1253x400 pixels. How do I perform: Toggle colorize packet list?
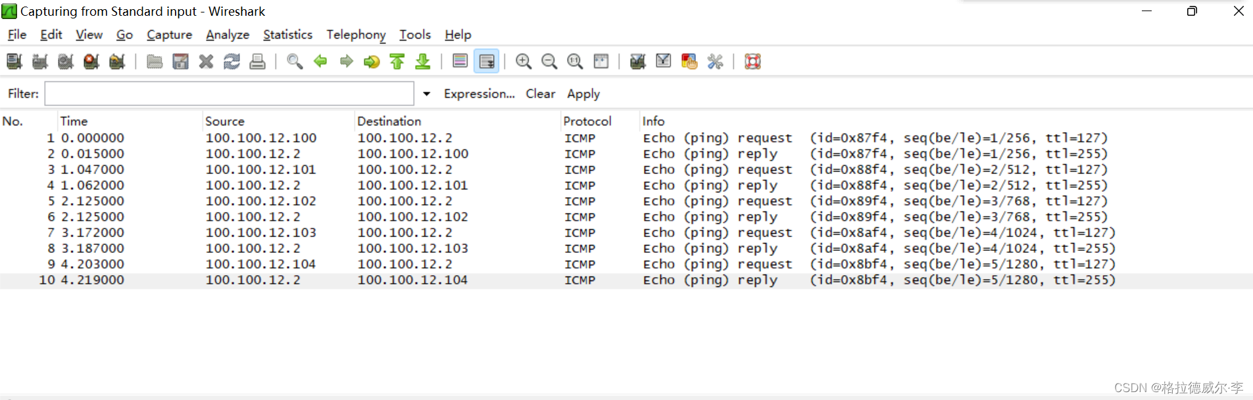tap(460, 62)
